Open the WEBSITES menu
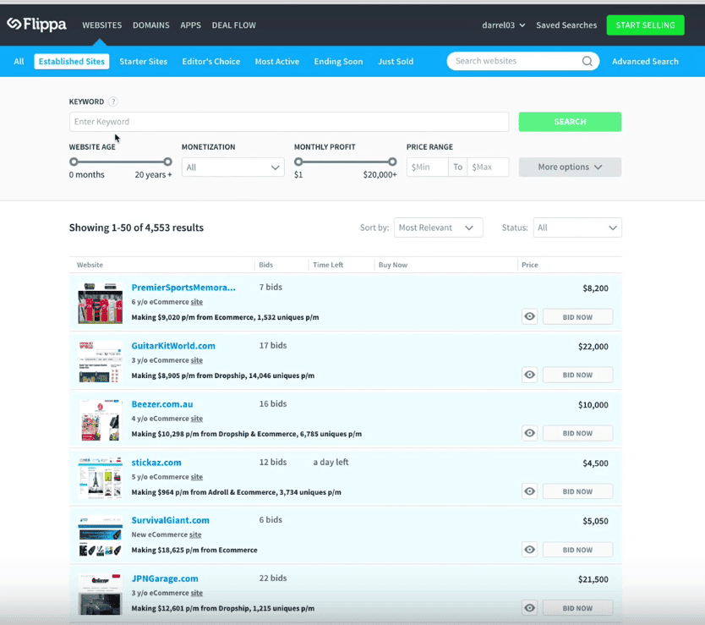705x625 pixels. (101, 25)
